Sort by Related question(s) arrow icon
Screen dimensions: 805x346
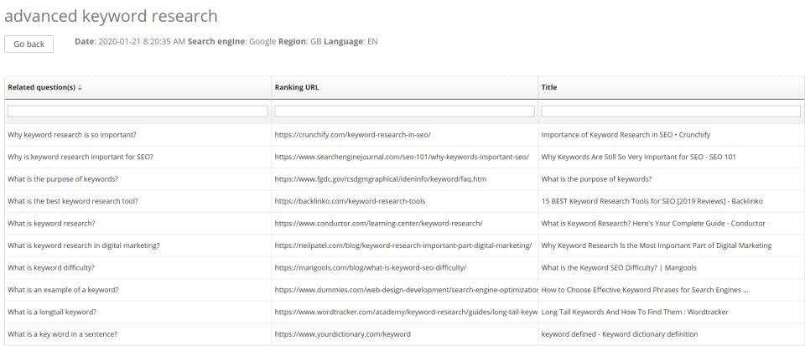pyautogui.click(x=80, y=87)
